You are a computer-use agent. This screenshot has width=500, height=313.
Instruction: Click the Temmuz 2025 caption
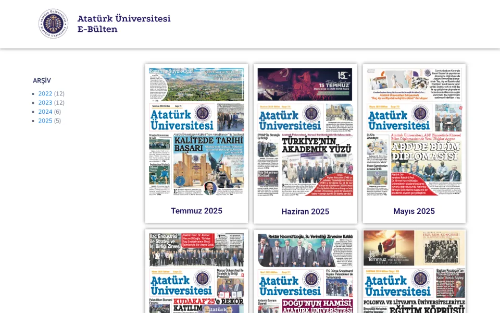(196, 211)
